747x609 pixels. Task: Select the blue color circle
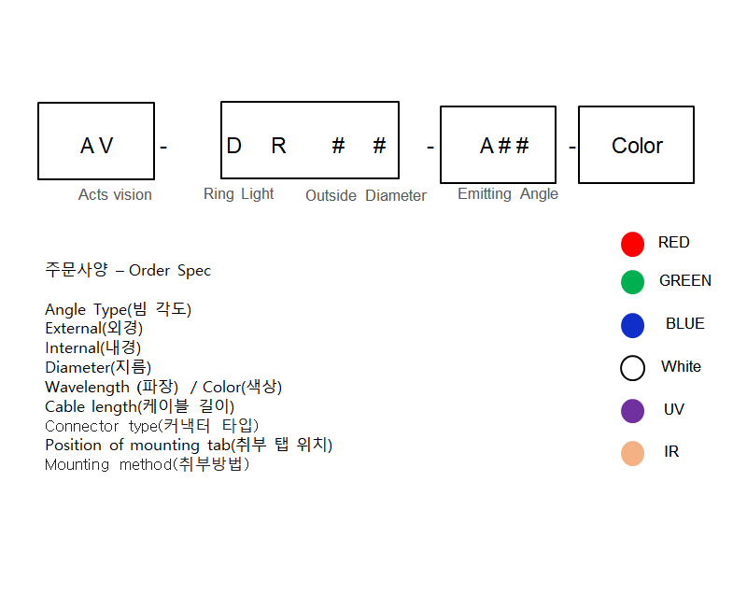pyautogui.click(x=632, y=325)
